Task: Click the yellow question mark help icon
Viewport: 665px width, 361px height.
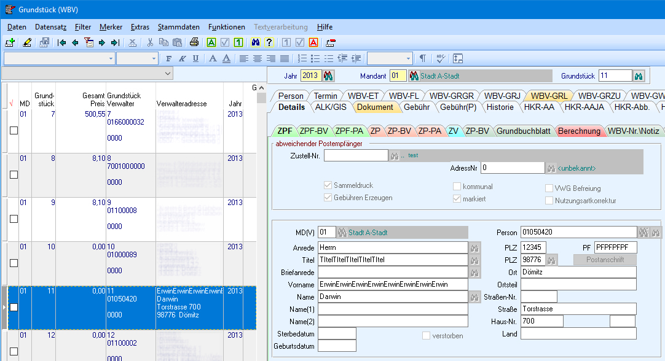Action: tap(269, 42)
